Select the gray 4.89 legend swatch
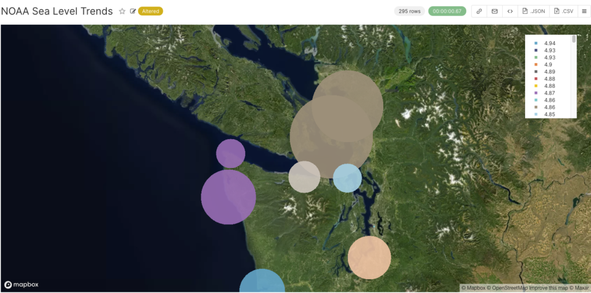591x293 pixels. coord(536,71)
